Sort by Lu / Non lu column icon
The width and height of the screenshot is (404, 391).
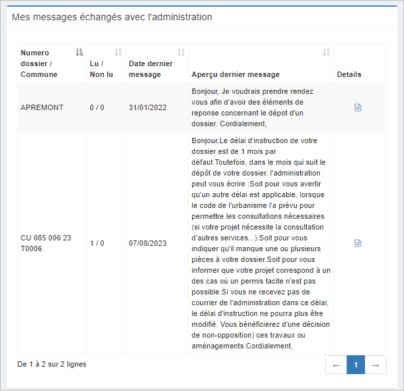point(118,52)
